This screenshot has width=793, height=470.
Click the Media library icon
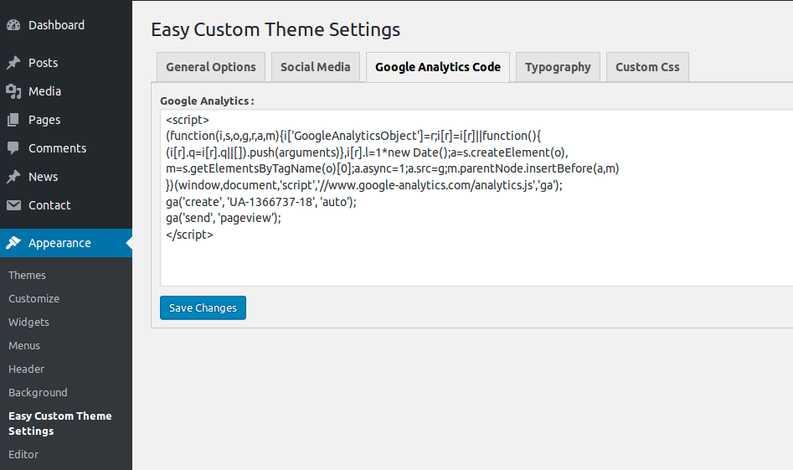(x=13, y=91)
